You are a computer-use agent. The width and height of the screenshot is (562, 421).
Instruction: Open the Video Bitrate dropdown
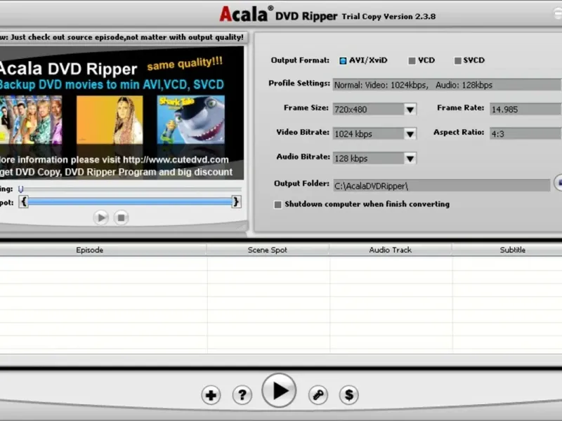pos(410,134)
